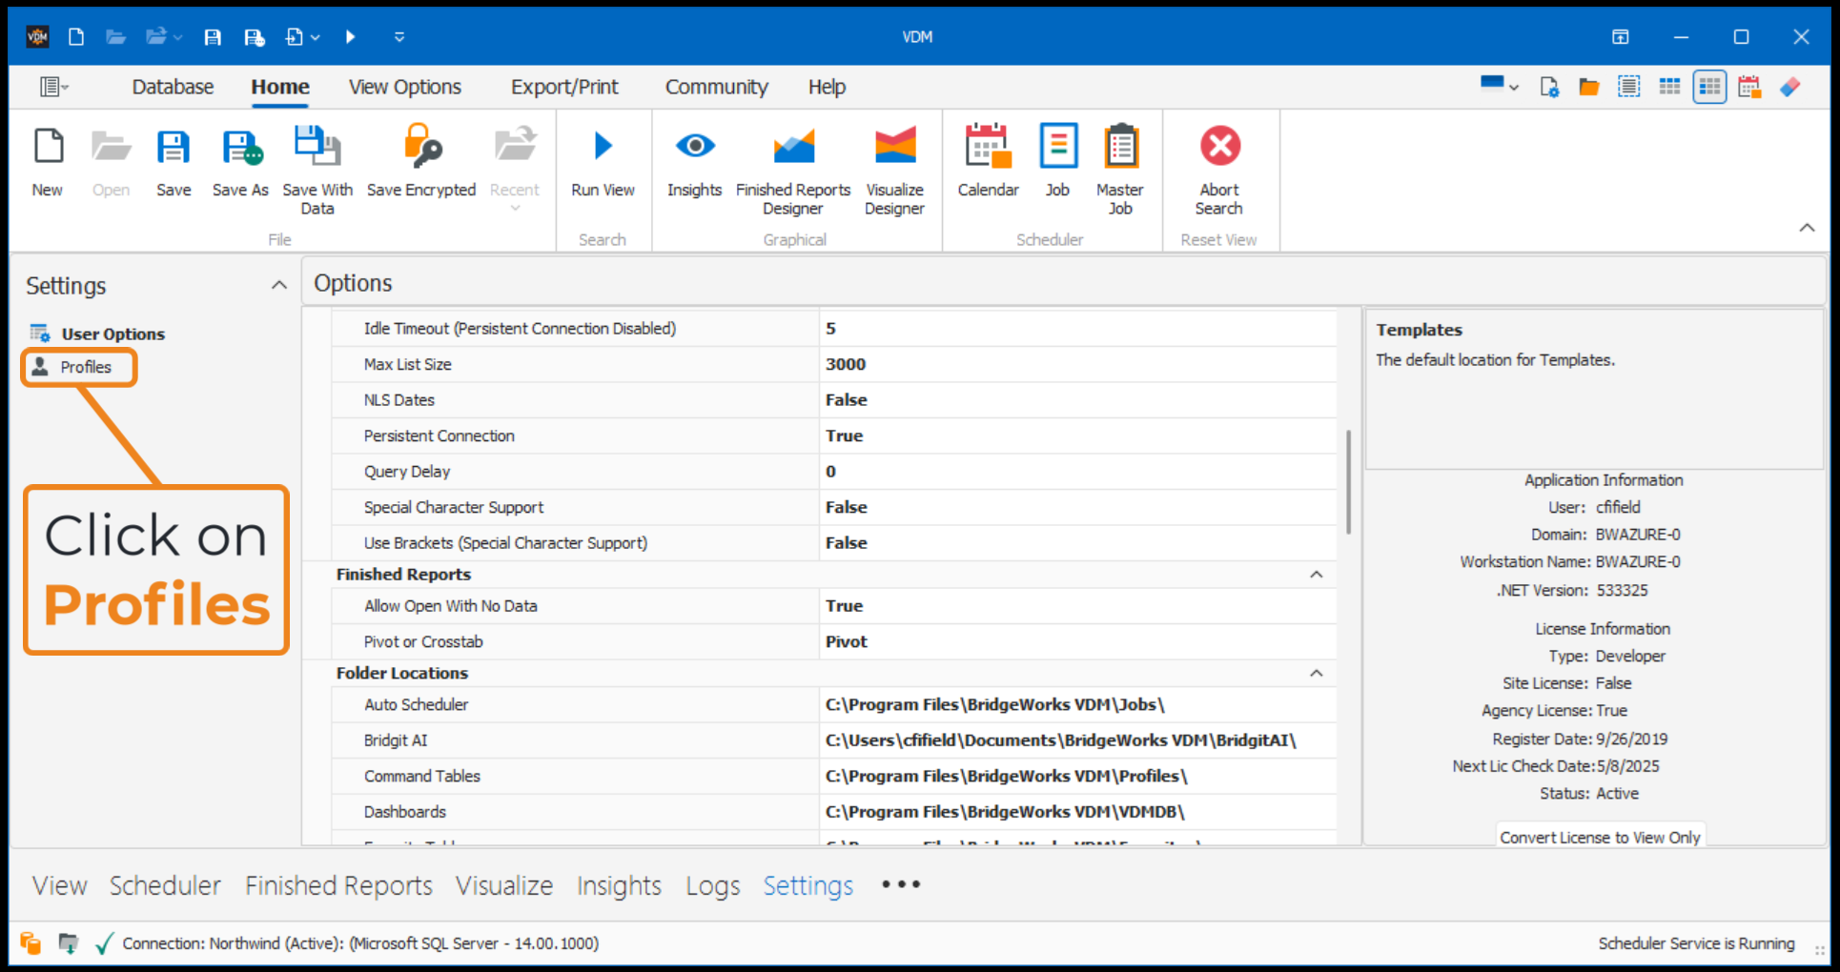The height and width of the screenshot is (972, 1840).
Task: Select the Home ribbon tab
Action: [280, 87]
